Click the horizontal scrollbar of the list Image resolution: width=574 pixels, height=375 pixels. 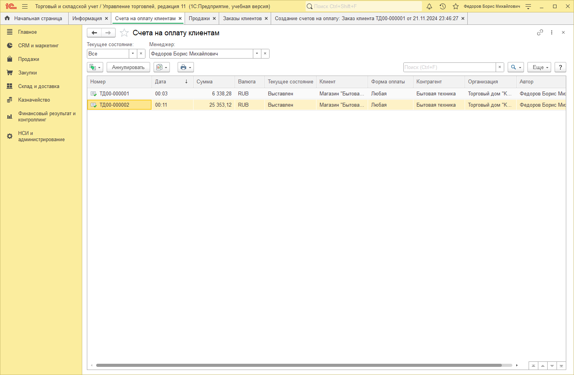[299, 365]
